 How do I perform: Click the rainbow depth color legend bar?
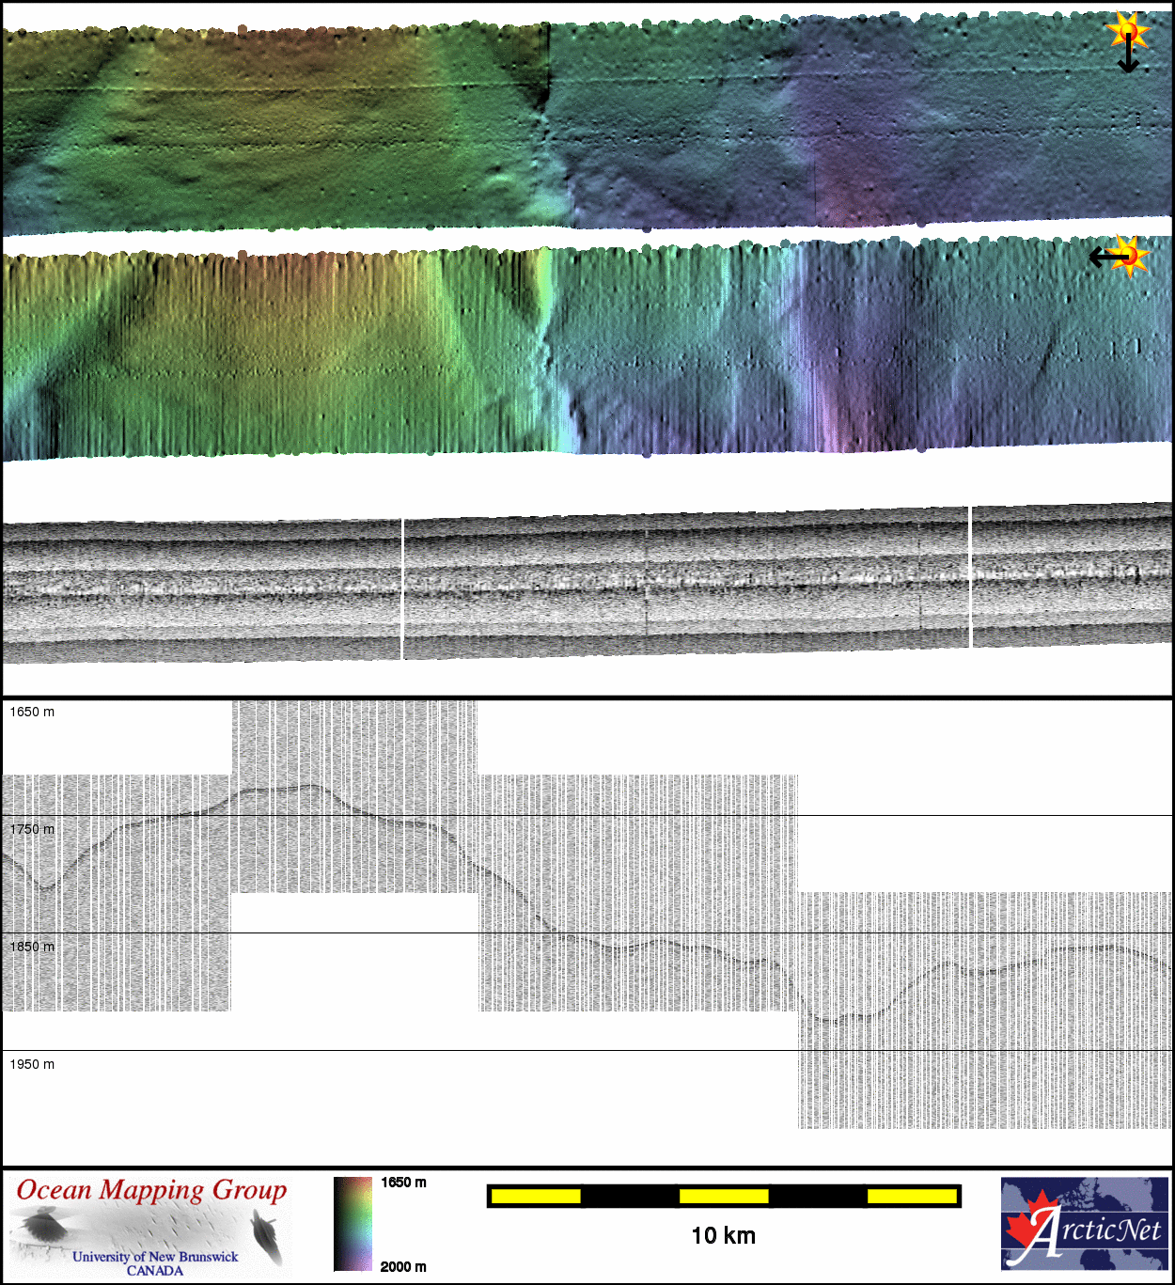352,1223
